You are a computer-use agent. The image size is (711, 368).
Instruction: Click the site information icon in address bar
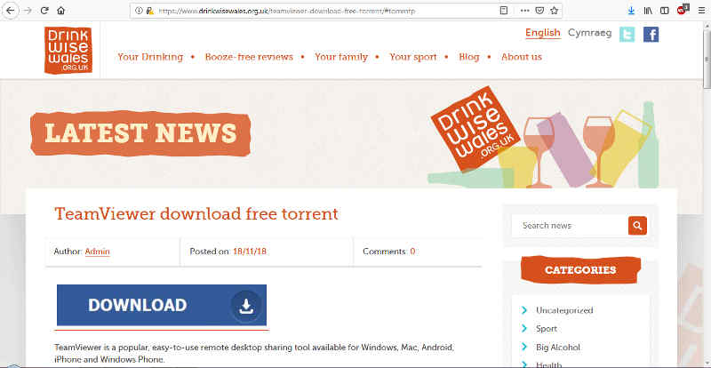(139, 11)
